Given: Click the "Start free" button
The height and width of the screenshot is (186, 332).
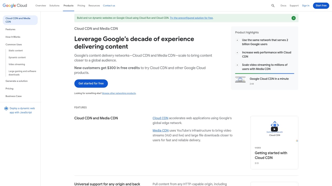Looking at the screenshot, I should point(321,5).
